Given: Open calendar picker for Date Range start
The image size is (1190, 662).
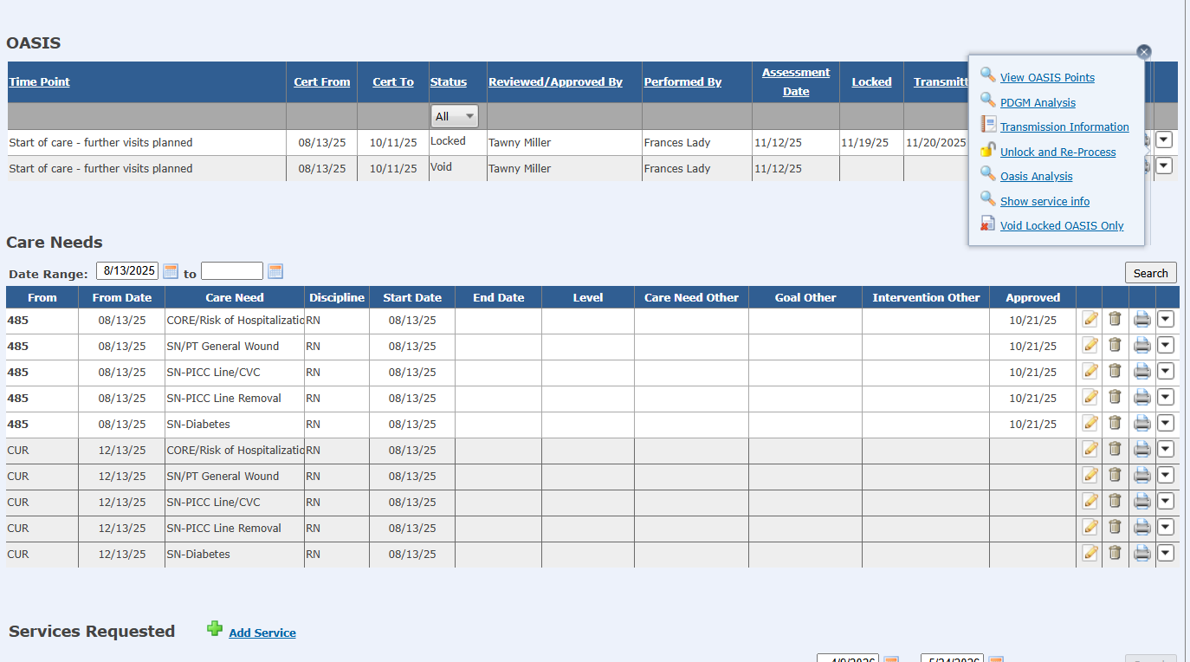Looking at the screenshot, I should (x=171, y=271).
